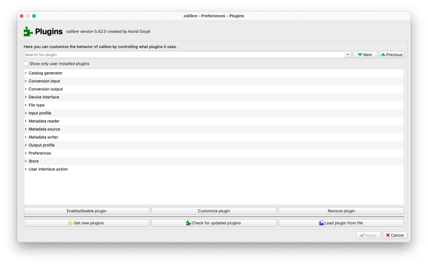Click the Enable/disable plugin button
This screenshot has width=428, height=265.
tap(86, 210)
